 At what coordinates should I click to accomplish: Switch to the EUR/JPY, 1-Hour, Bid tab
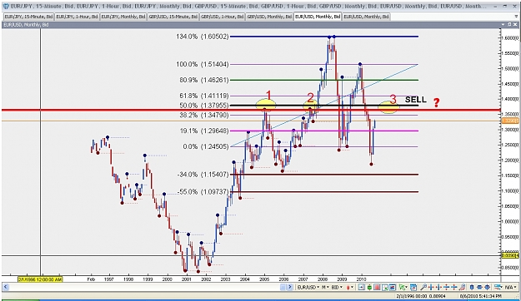[x=77, y=17]
